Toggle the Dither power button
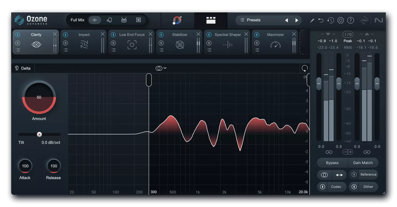 354,187
